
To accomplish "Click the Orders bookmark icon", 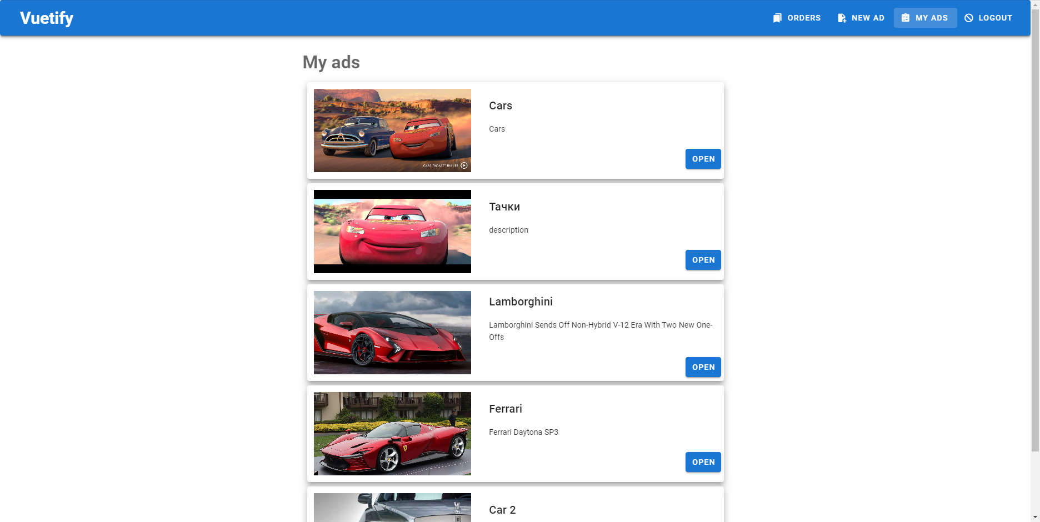I will coord(777,18).
